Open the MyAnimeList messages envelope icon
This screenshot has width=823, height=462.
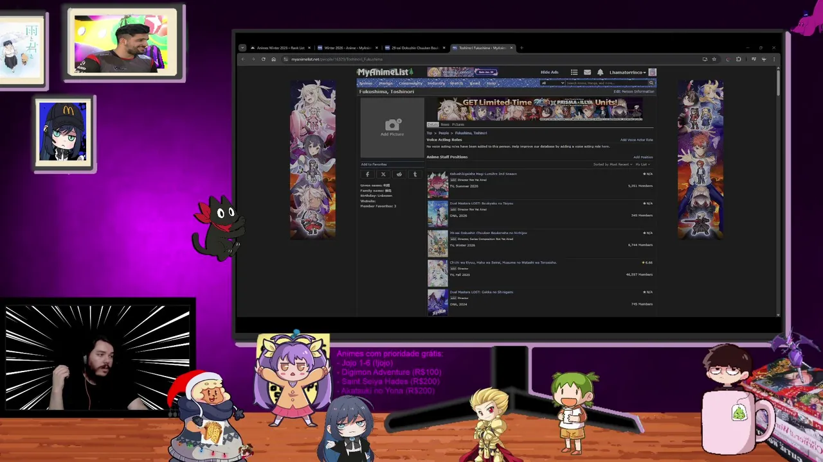(587, 73)
